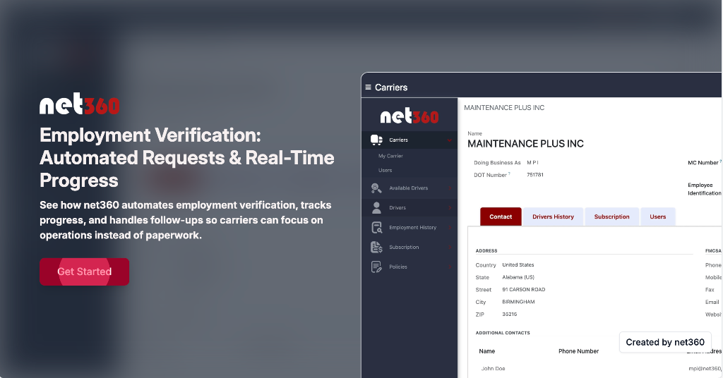Viewport: 723px width, 378px height.
Task: Click the Phone Number column header
Action: tap(578, 351)
